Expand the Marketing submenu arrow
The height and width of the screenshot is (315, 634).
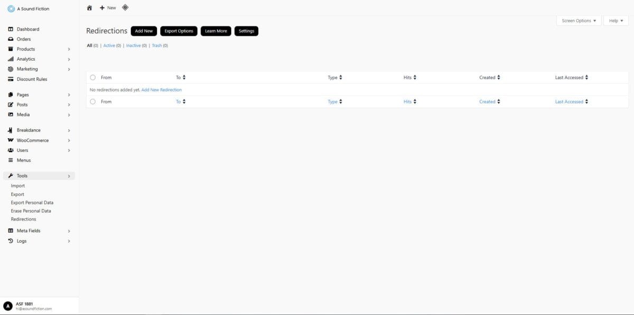pos(69,69)
